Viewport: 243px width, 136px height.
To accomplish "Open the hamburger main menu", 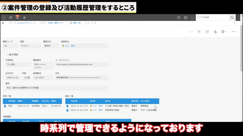I will pos(4,18).
